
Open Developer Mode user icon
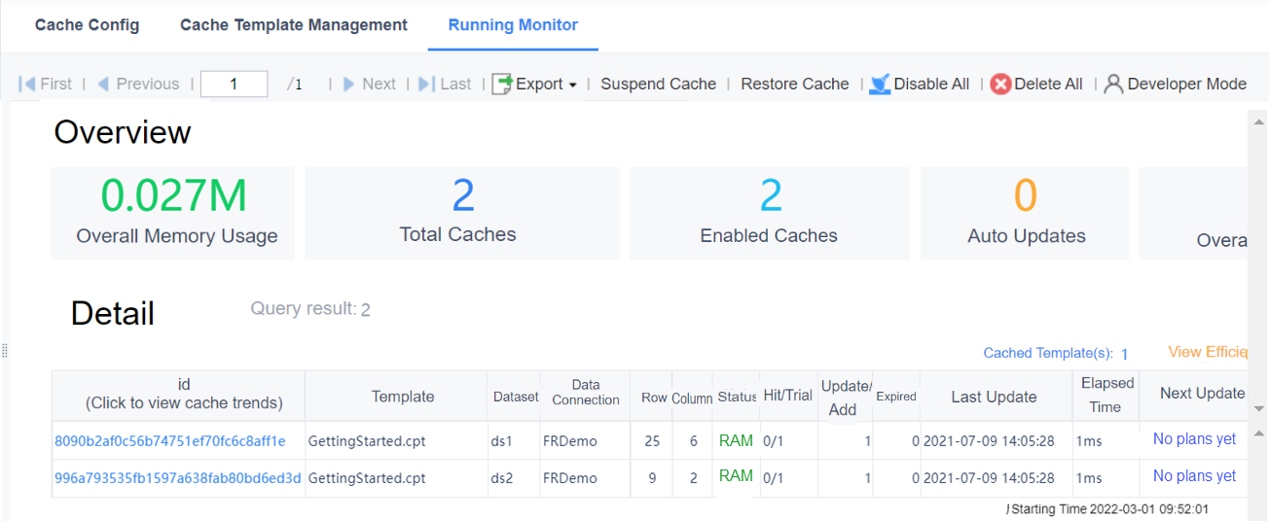pyautogui.click(x=1113, y=85)
